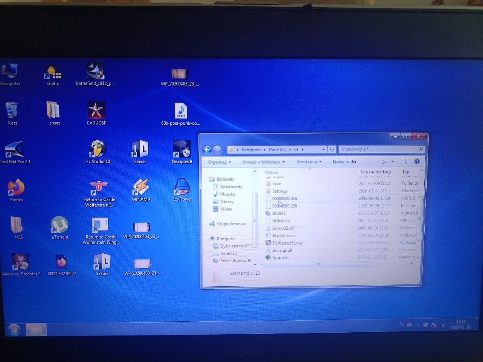
Task: Click the Nowy folder button
Action: (x=345, y=162)
